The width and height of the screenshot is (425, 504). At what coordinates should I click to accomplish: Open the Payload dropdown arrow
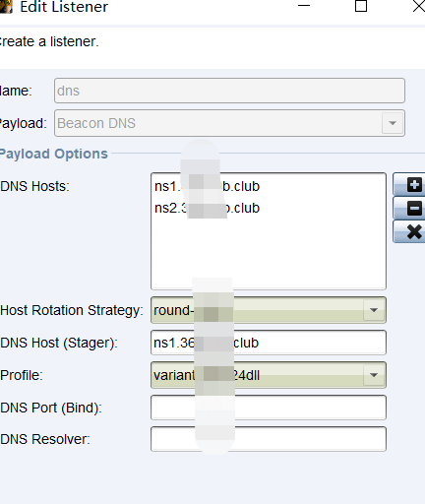[x=393, y=123]
